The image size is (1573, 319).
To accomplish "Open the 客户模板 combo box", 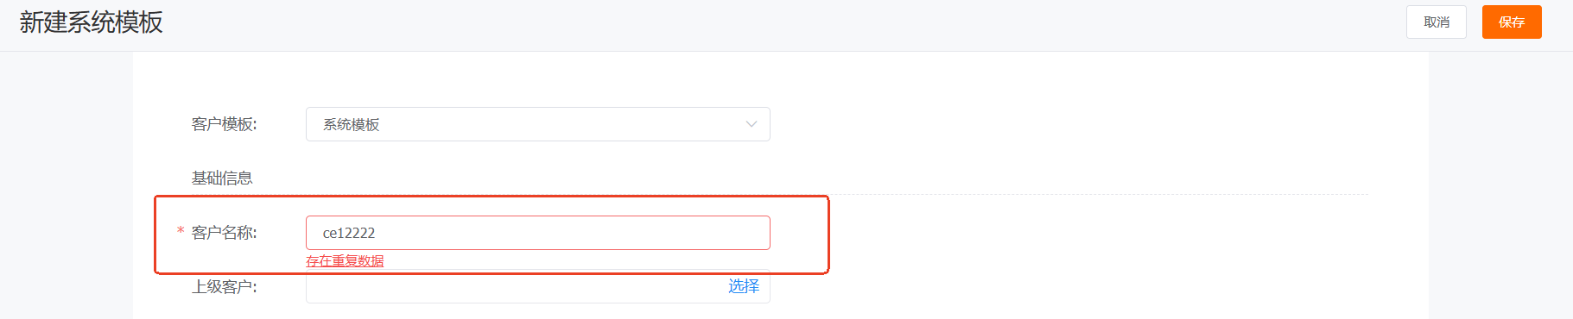I will 537,124.
